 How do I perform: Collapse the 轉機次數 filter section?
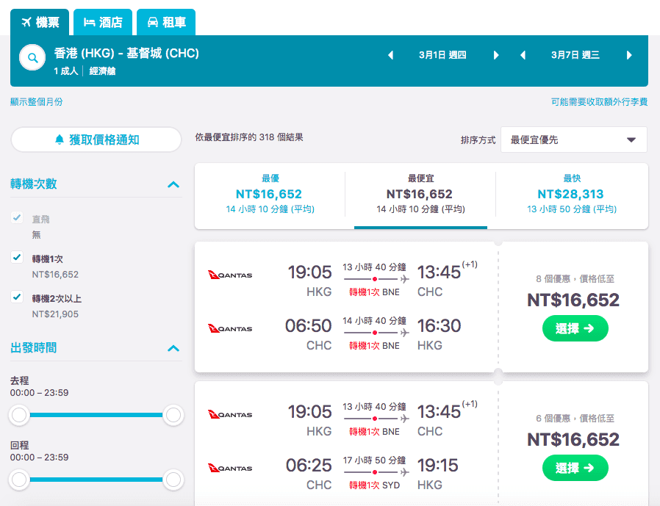coord(173,184)
